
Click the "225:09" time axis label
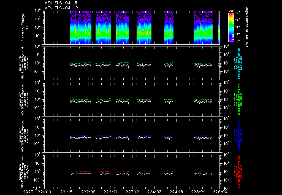(198, 192)
